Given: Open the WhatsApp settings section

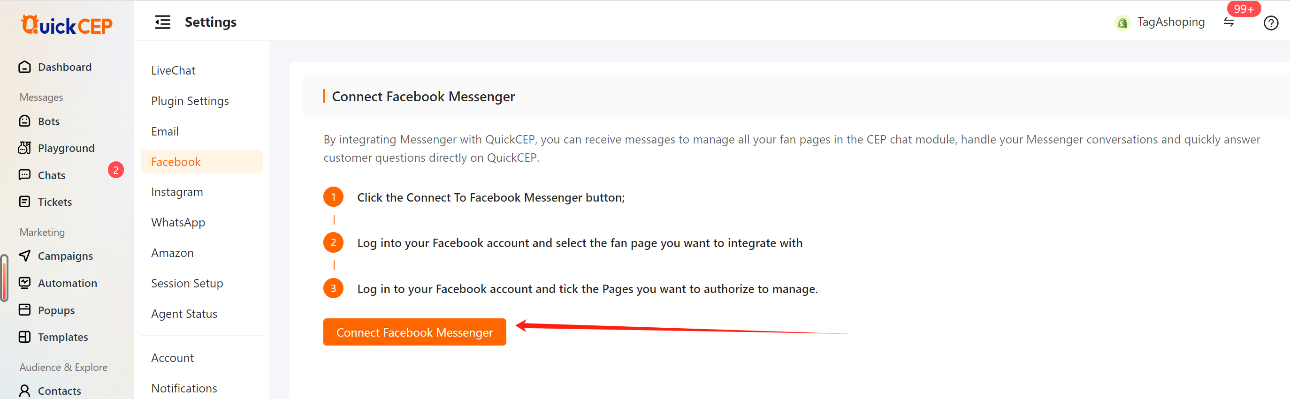Looking at the screenshot, I should tap(178, 222).
